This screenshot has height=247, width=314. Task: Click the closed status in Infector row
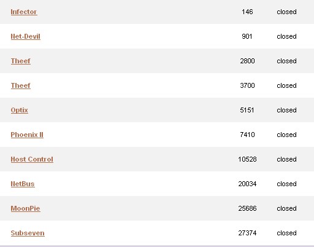[286, 12]
